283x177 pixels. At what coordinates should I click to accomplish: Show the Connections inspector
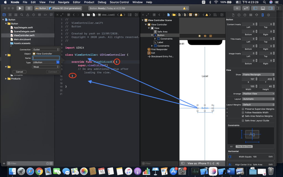(x=268, y=15)
